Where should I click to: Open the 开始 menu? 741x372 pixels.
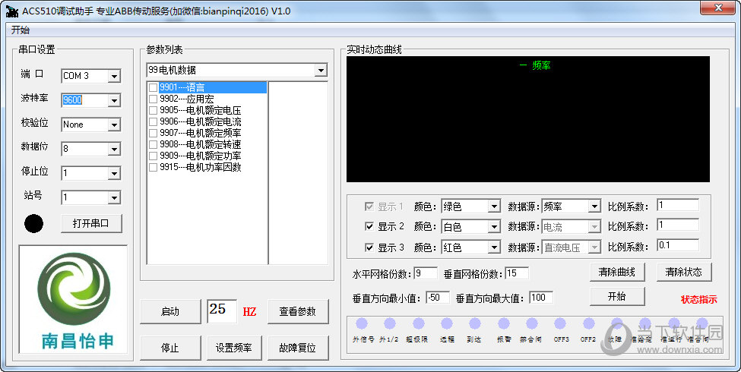point(21,30)
